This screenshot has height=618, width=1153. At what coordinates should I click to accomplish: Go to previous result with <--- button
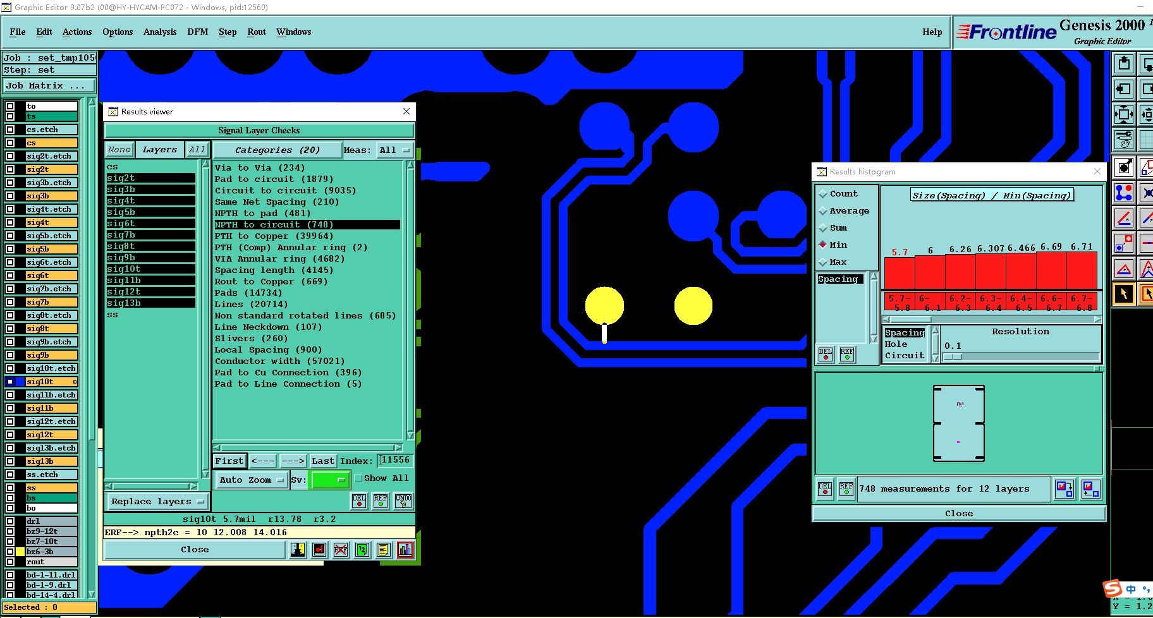click(262, 461)
